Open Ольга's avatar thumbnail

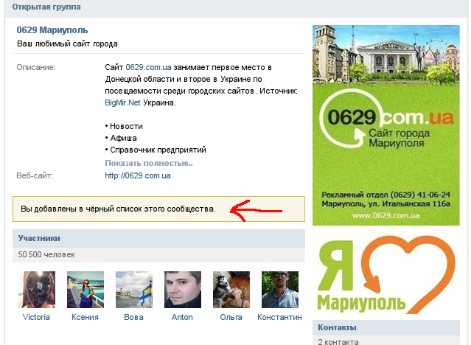[x=231, y=290]
